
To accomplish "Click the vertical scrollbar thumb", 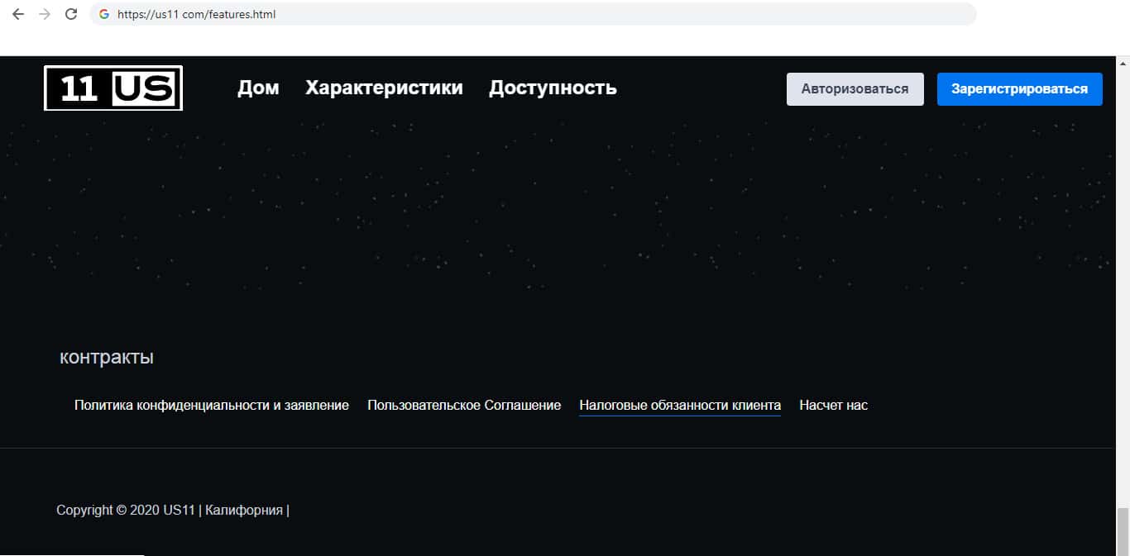I will 1123,529.
